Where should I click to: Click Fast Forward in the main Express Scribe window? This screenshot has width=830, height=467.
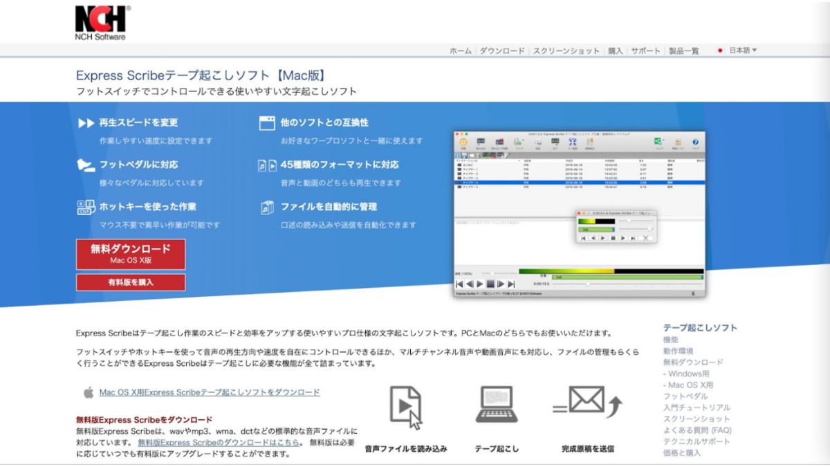(501, 284)
